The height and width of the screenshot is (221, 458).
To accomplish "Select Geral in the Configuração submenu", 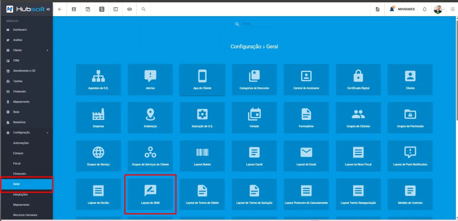I will coord(17,184).
